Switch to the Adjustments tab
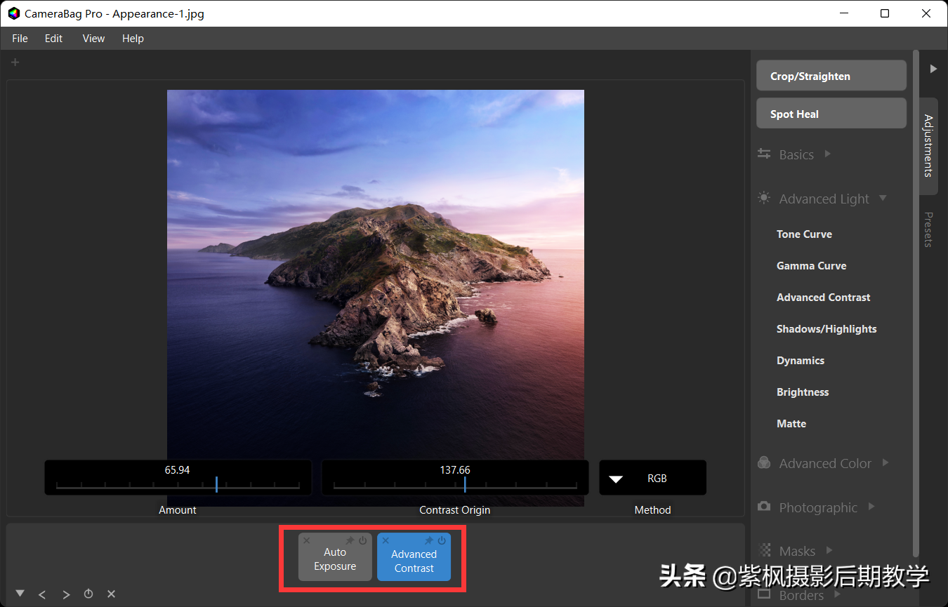Image resolution: width=948 pixels, height=607 pixels. (928, 146)
